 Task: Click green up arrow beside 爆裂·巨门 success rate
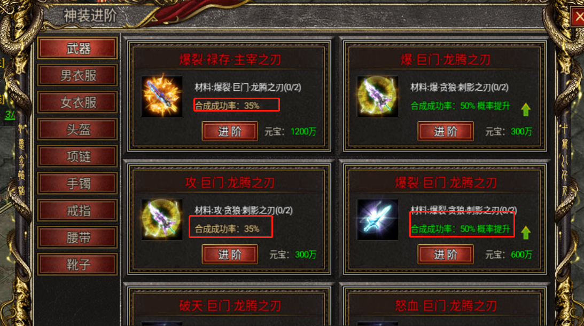[x=526, y=232]
